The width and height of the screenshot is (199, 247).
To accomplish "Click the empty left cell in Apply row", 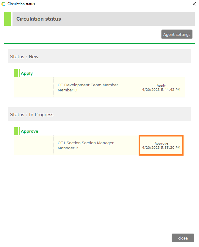I will (x=34, y=87).
